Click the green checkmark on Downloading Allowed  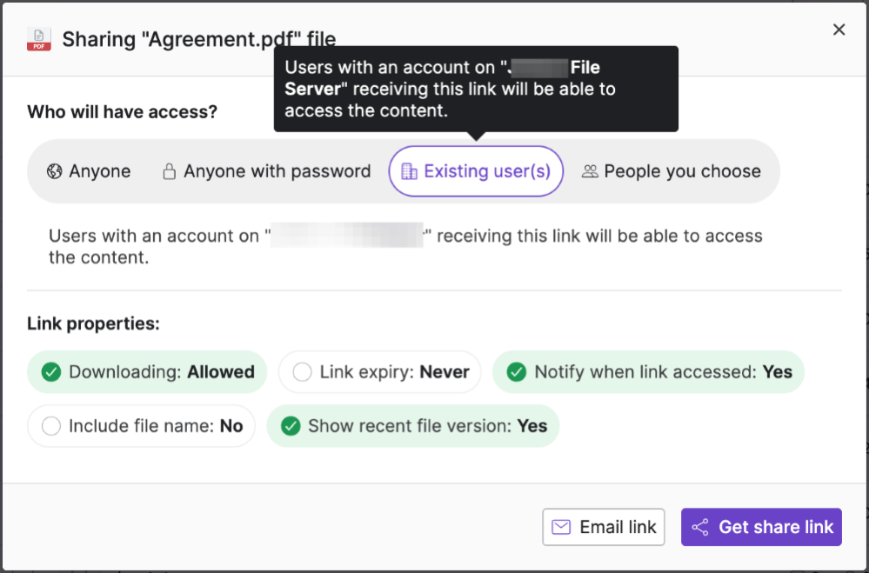52,371
